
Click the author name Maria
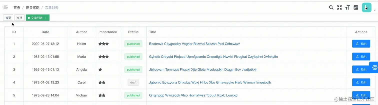point(81,57)
